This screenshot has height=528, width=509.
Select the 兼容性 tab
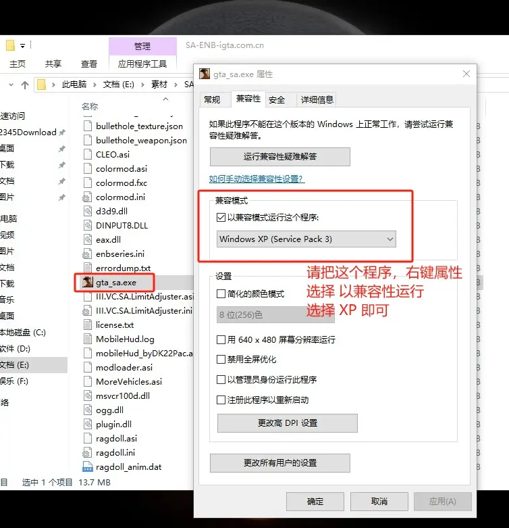pyautogui.click(x=248, y=99)
